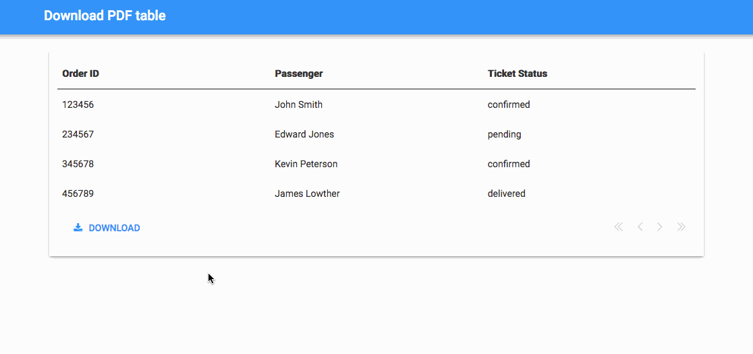
Task: Go to first page double-chevron icon
Action: point(619,227)
